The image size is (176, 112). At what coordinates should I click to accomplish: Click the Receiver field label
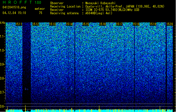click(x=57, y=10)
